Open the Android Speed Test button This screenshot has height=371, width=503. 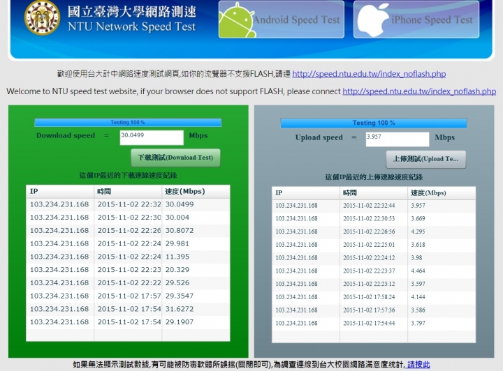(x=282, y=20)
